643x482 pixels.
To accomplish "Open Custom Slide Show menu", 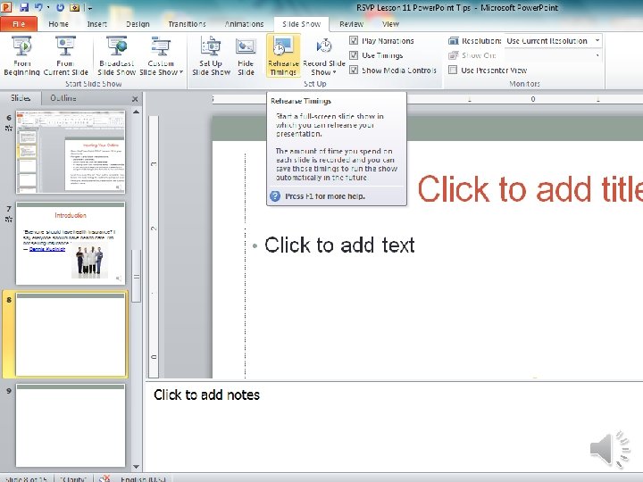I will [x=161, y=55].
